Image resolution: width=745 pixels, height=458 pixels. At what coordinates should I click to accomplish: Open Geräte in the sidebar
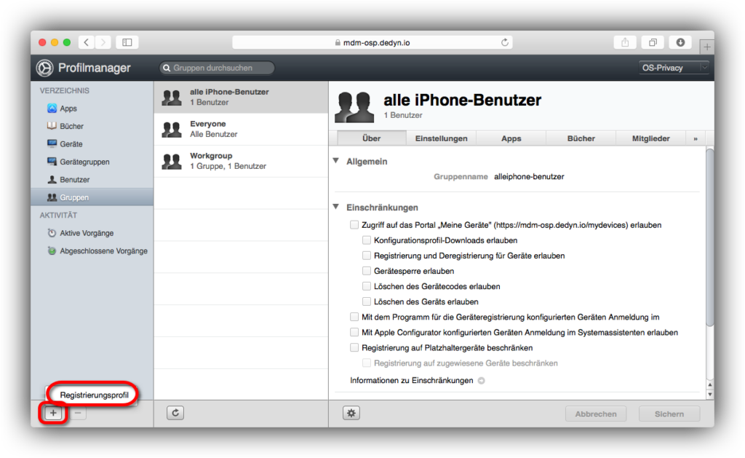(x=65, y=143)
